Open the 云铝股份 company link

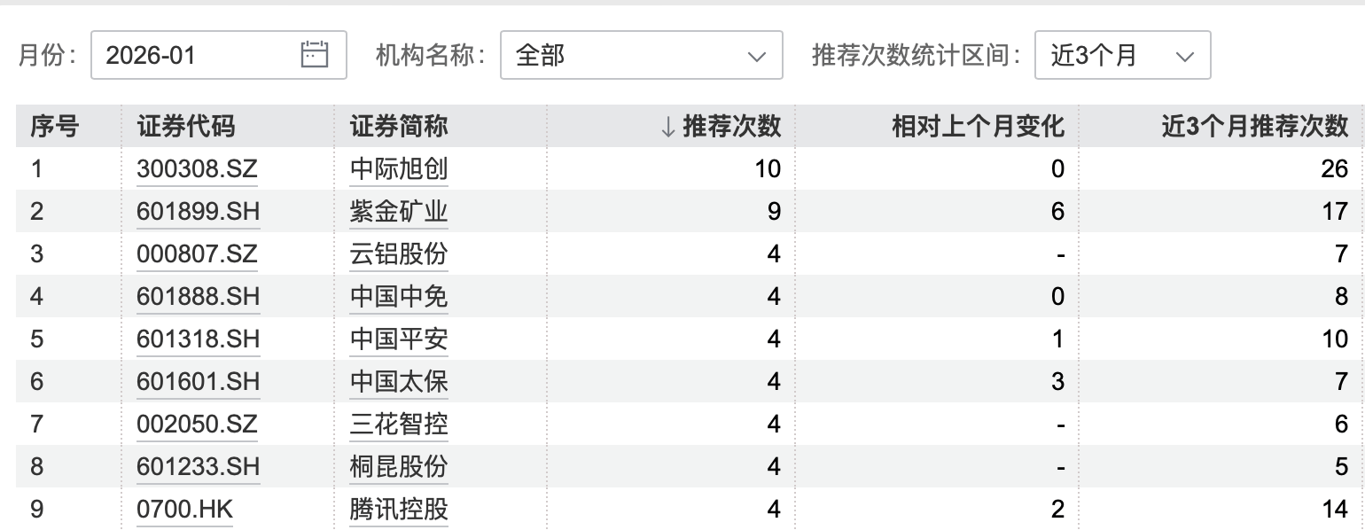(x=397, y=253)
